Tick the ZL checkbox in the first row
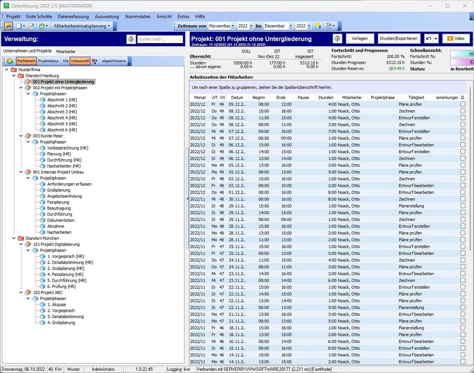 [x=463, y=104]
